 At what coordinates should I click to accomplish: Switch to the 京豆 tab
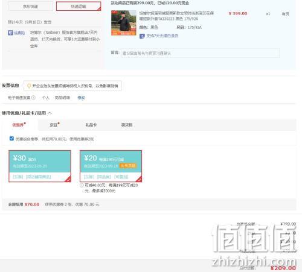[54, 125]
